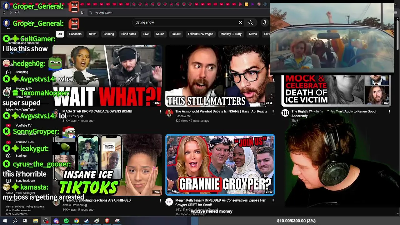Viewport: 400px width, 225px height.
Task: Open the THIS STILL MATTERS thumbnail
Action: click(x=220, y=76)
